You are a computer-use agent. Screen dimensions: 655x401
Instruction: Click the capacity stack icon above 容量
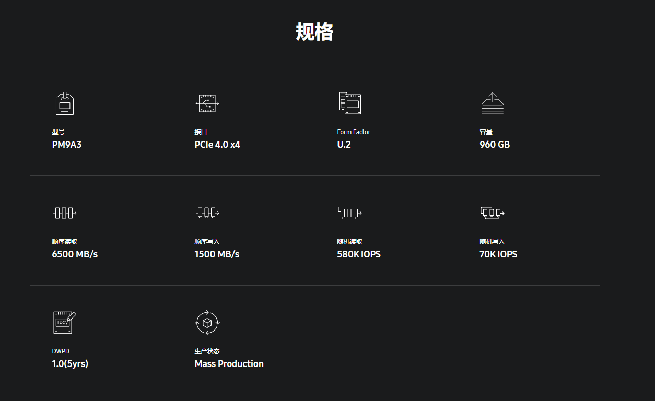point(492,103)
